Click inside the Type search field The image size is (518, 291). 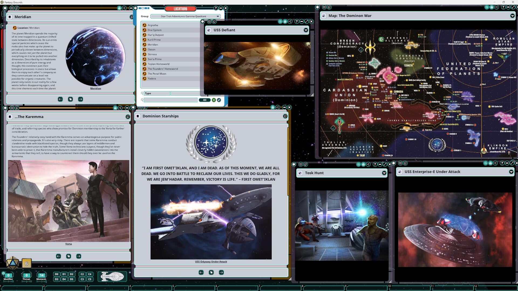[x=156, y=93]
